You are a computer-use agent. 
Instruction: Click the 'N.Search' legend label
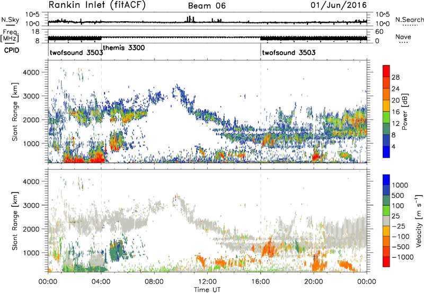point(409,20)
